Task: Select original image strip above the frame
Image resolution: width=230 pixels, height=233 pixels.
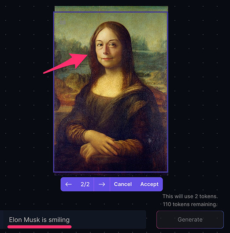Action: (111, 9)
